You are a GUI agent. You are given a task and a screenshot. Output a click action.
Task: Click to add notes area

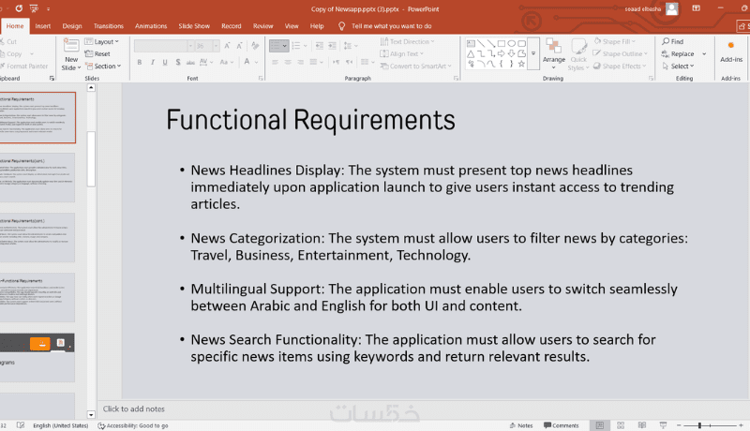[133, 409]
